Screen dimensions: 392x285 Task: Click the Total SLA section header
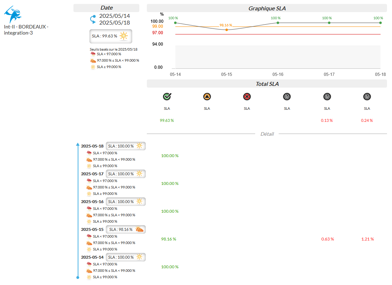(x=267, y=84)
